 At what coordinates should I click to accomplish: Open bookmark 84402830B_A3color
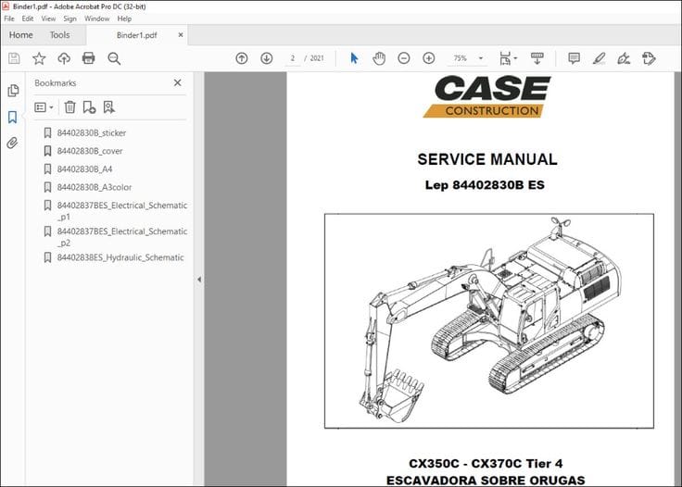[94, 187]
